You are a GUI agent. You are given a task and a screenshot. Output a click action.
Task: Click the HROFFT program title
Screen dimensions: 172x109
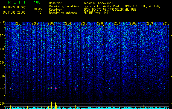17,2
